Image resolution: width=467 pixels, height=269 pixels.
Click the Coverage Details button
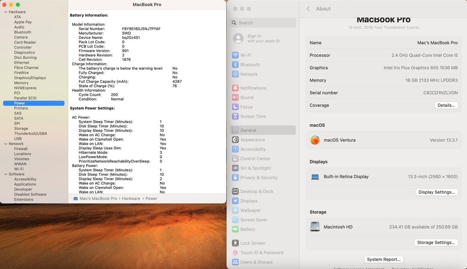[446, 105]
